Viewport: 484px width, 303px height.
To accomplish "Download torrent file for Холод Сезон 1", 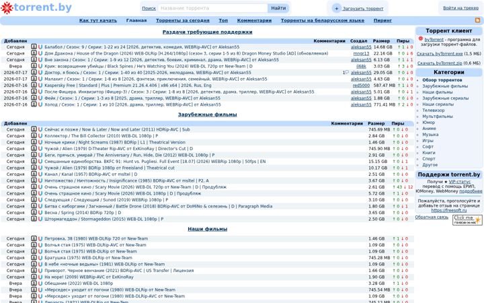I will (x=34, y=104).
